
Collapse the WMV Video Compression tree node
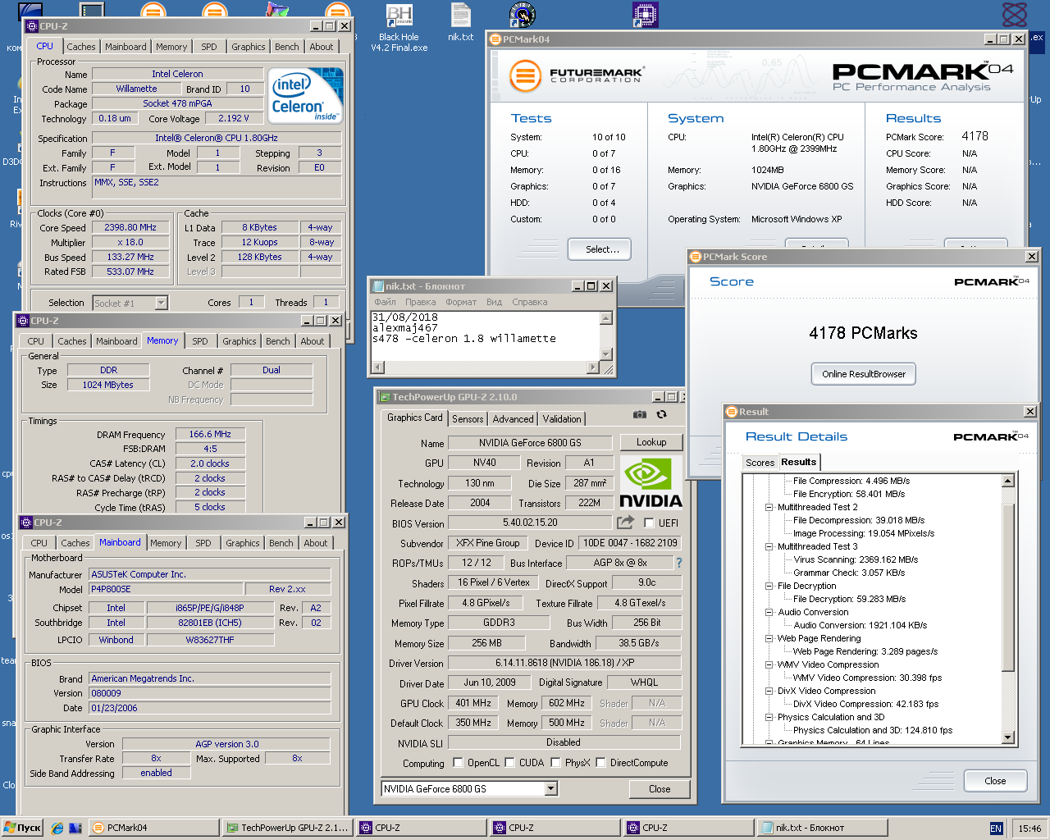click(x=769, y=664)
